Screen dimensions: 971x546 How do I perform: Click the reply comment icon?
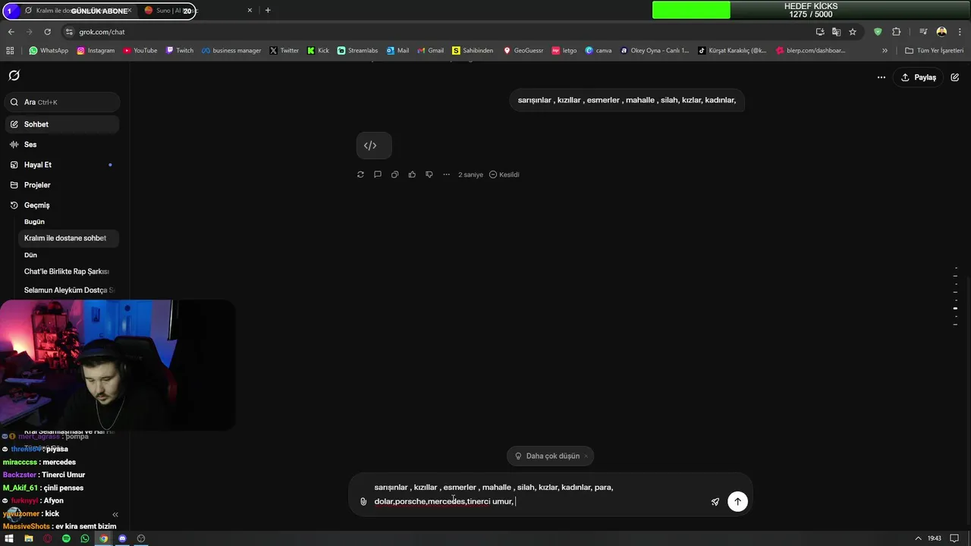point(377,174)
